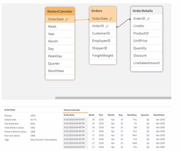Select the MonthYear field in MasterCalendar
The width and height of the screenshot is (181, 151).
[60, 71]
